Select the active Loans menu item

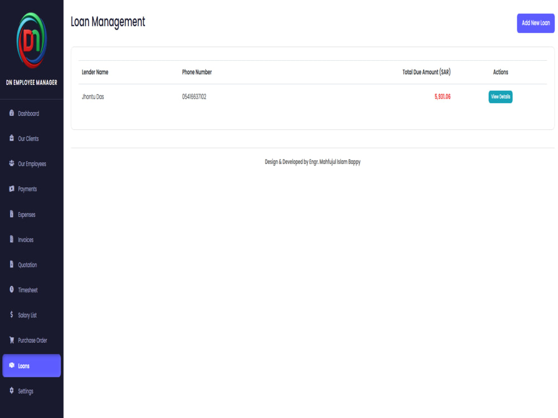pyautogui.click(x=31, y=366)
